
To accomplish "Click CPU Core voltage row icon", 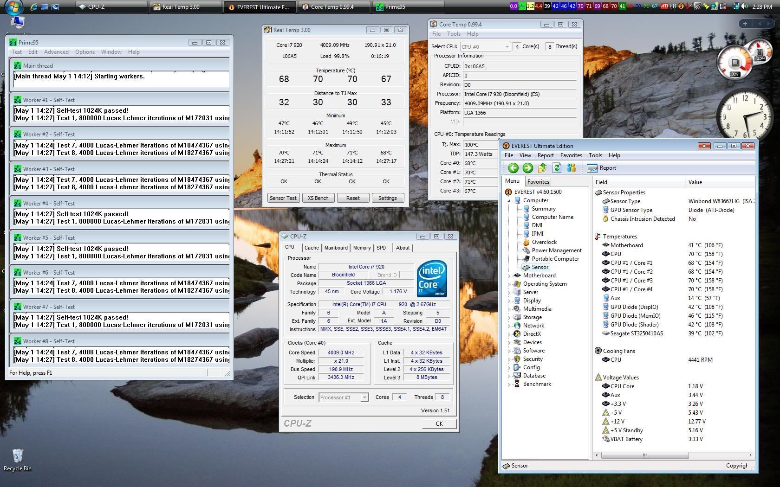I will [x=605, y=386].
